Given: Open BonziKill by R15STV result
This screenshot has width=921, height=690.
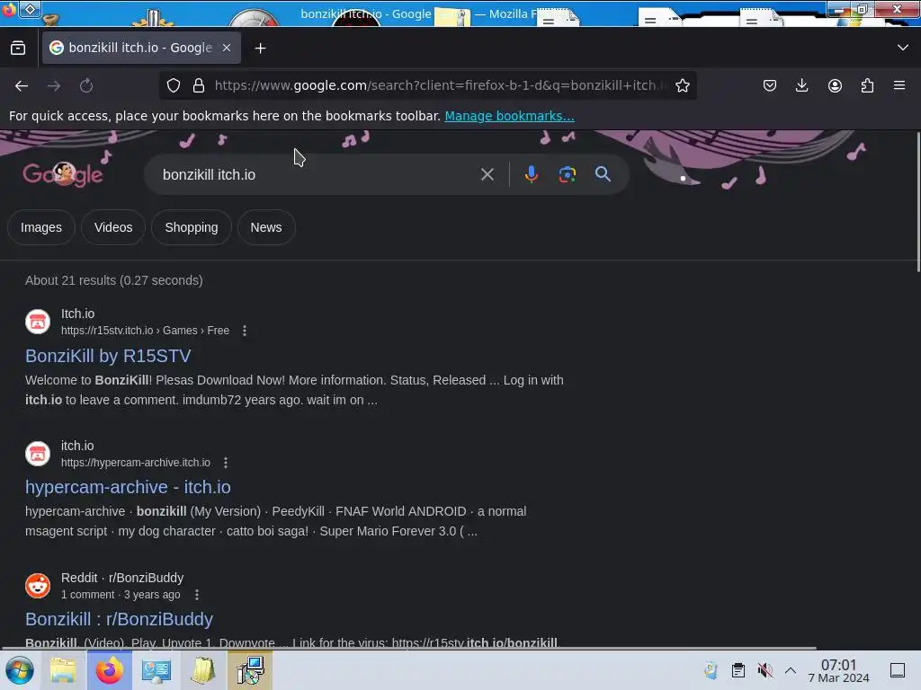Looking at the screenshot, I should 108,356.
